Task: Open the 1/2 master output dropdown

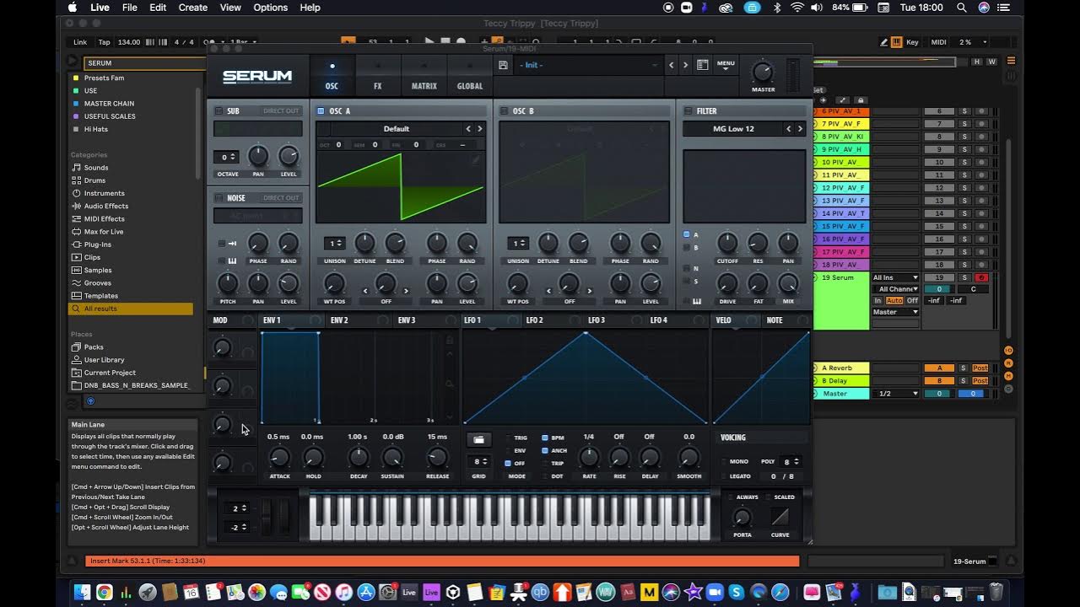Action: tap(895, 394)
